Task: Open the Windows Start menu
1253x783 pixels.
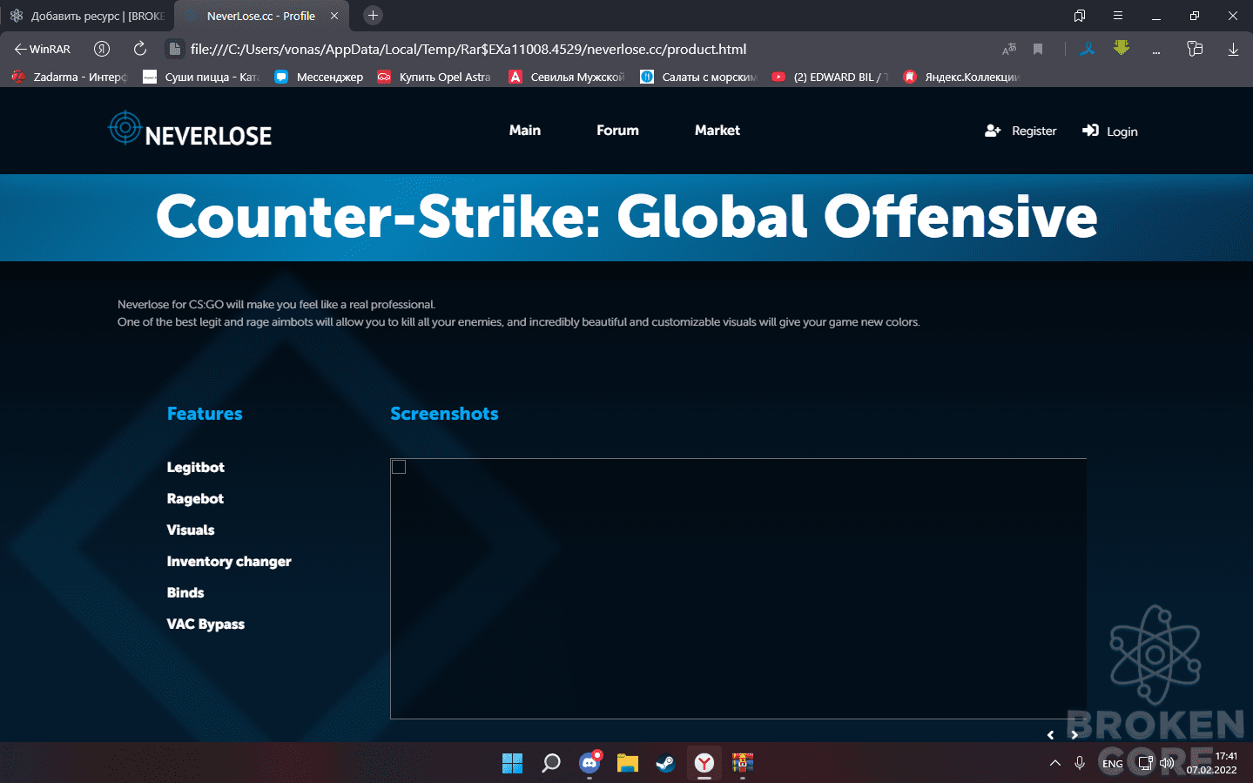Action: (512, 763)
